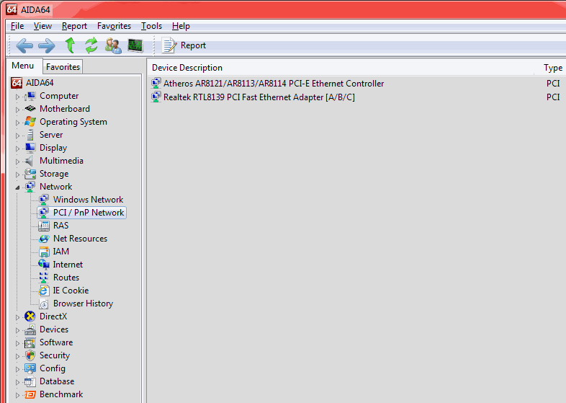Click the Benchmark orange icon
The height and width of the screenshot is (403, 566).
30,394
